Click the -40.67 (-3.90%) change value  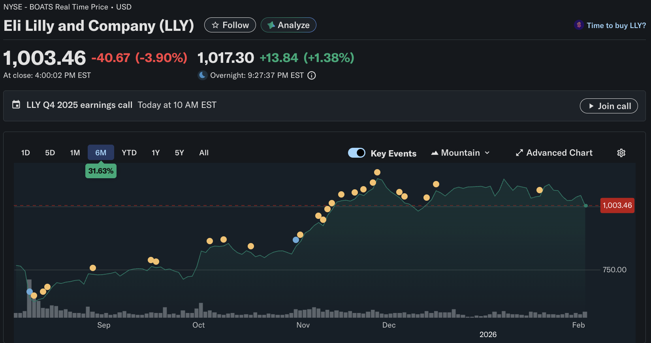pyautogui.click(x=139, y=58)
